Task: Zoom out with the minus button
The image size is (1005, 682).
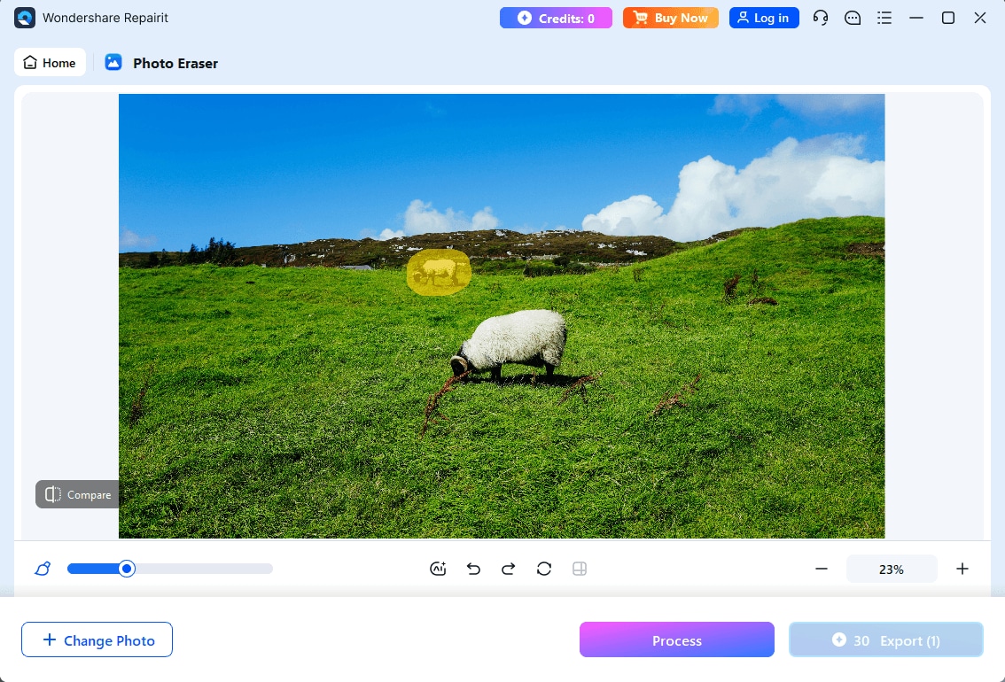Action: pos(822,569)
